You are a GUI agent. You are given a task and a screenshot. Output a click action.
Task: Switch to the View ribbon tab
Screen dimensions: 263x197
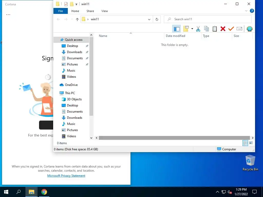tap(105, 11)
